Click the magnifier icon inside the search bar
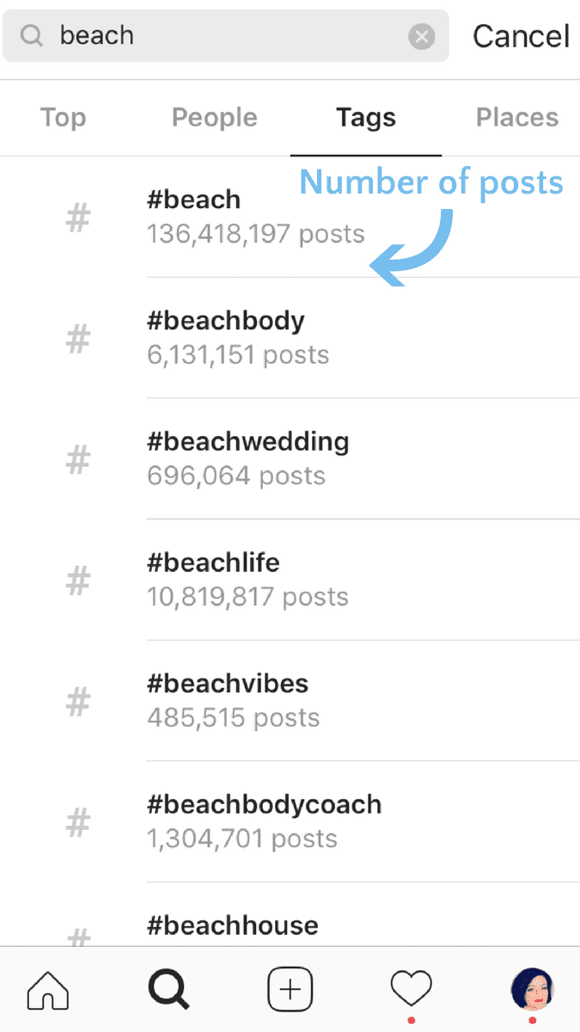580x1032 pixels. coord(31,35)
